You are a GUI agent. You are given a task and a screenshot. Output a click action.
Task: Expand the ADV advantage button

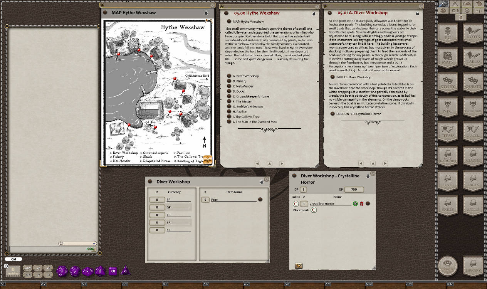[28, 268]
